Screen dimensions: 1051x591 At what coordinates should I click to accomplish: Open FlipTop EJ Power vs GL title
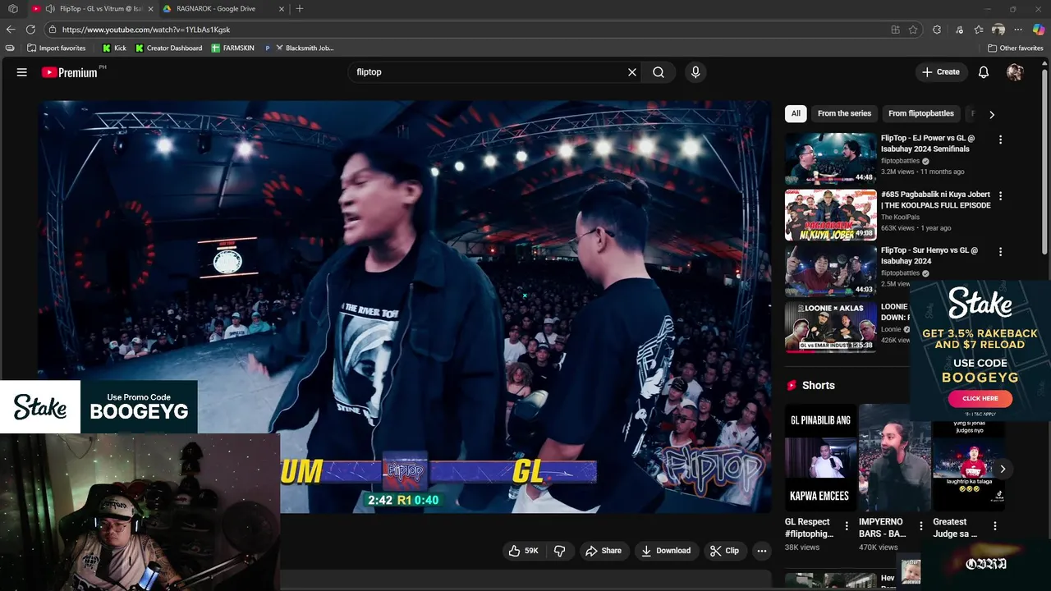[x=928, y=144]
